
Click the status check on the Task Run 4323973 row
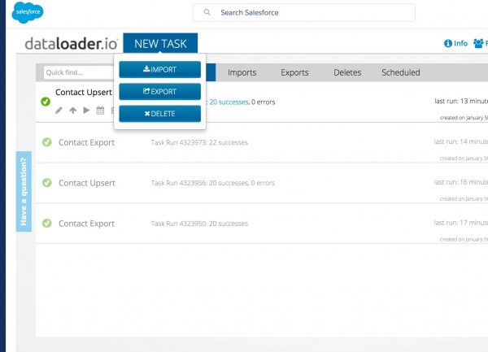(x=47, y=142)
